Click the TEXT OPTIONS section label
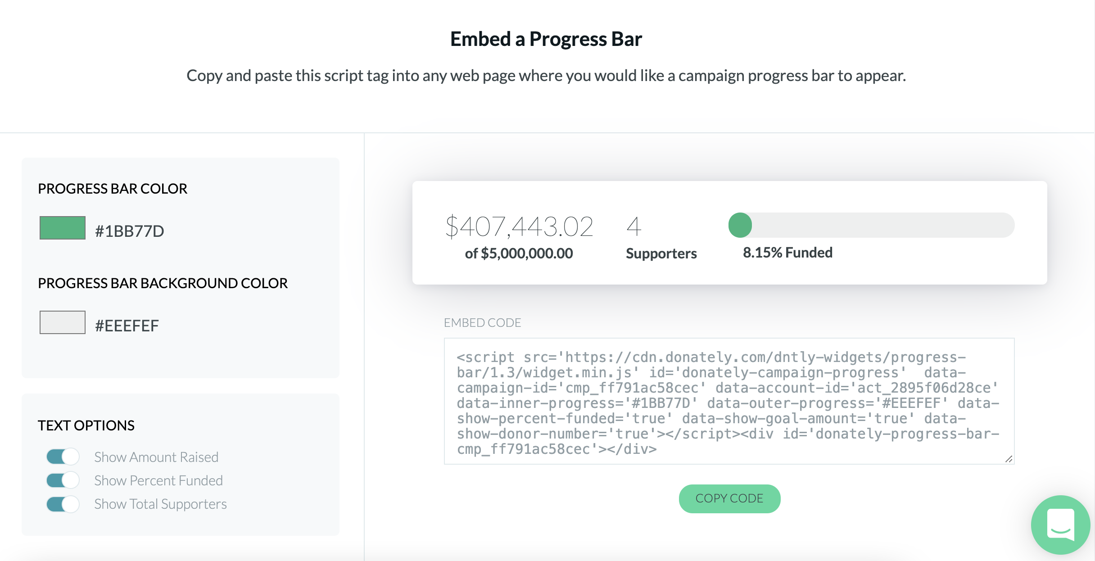Screen dimensions: 1095x561 (86, 425)
